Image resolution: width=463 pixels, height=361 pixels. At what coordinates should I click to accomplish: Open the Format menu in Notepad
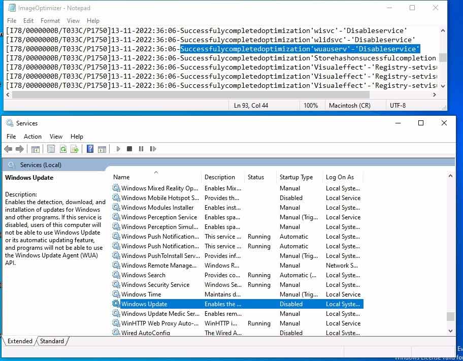[50, 21]
